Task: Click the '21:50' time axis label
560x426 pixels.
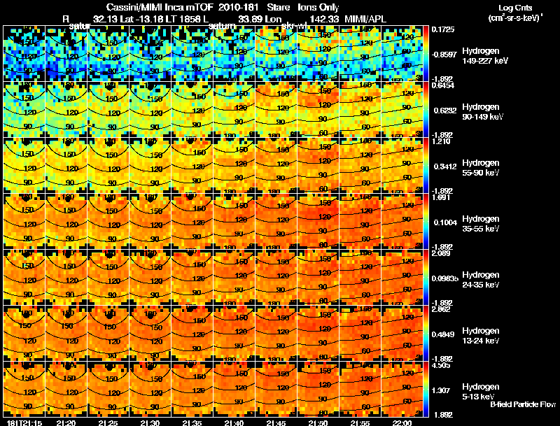Action: [x=318, y=423]
